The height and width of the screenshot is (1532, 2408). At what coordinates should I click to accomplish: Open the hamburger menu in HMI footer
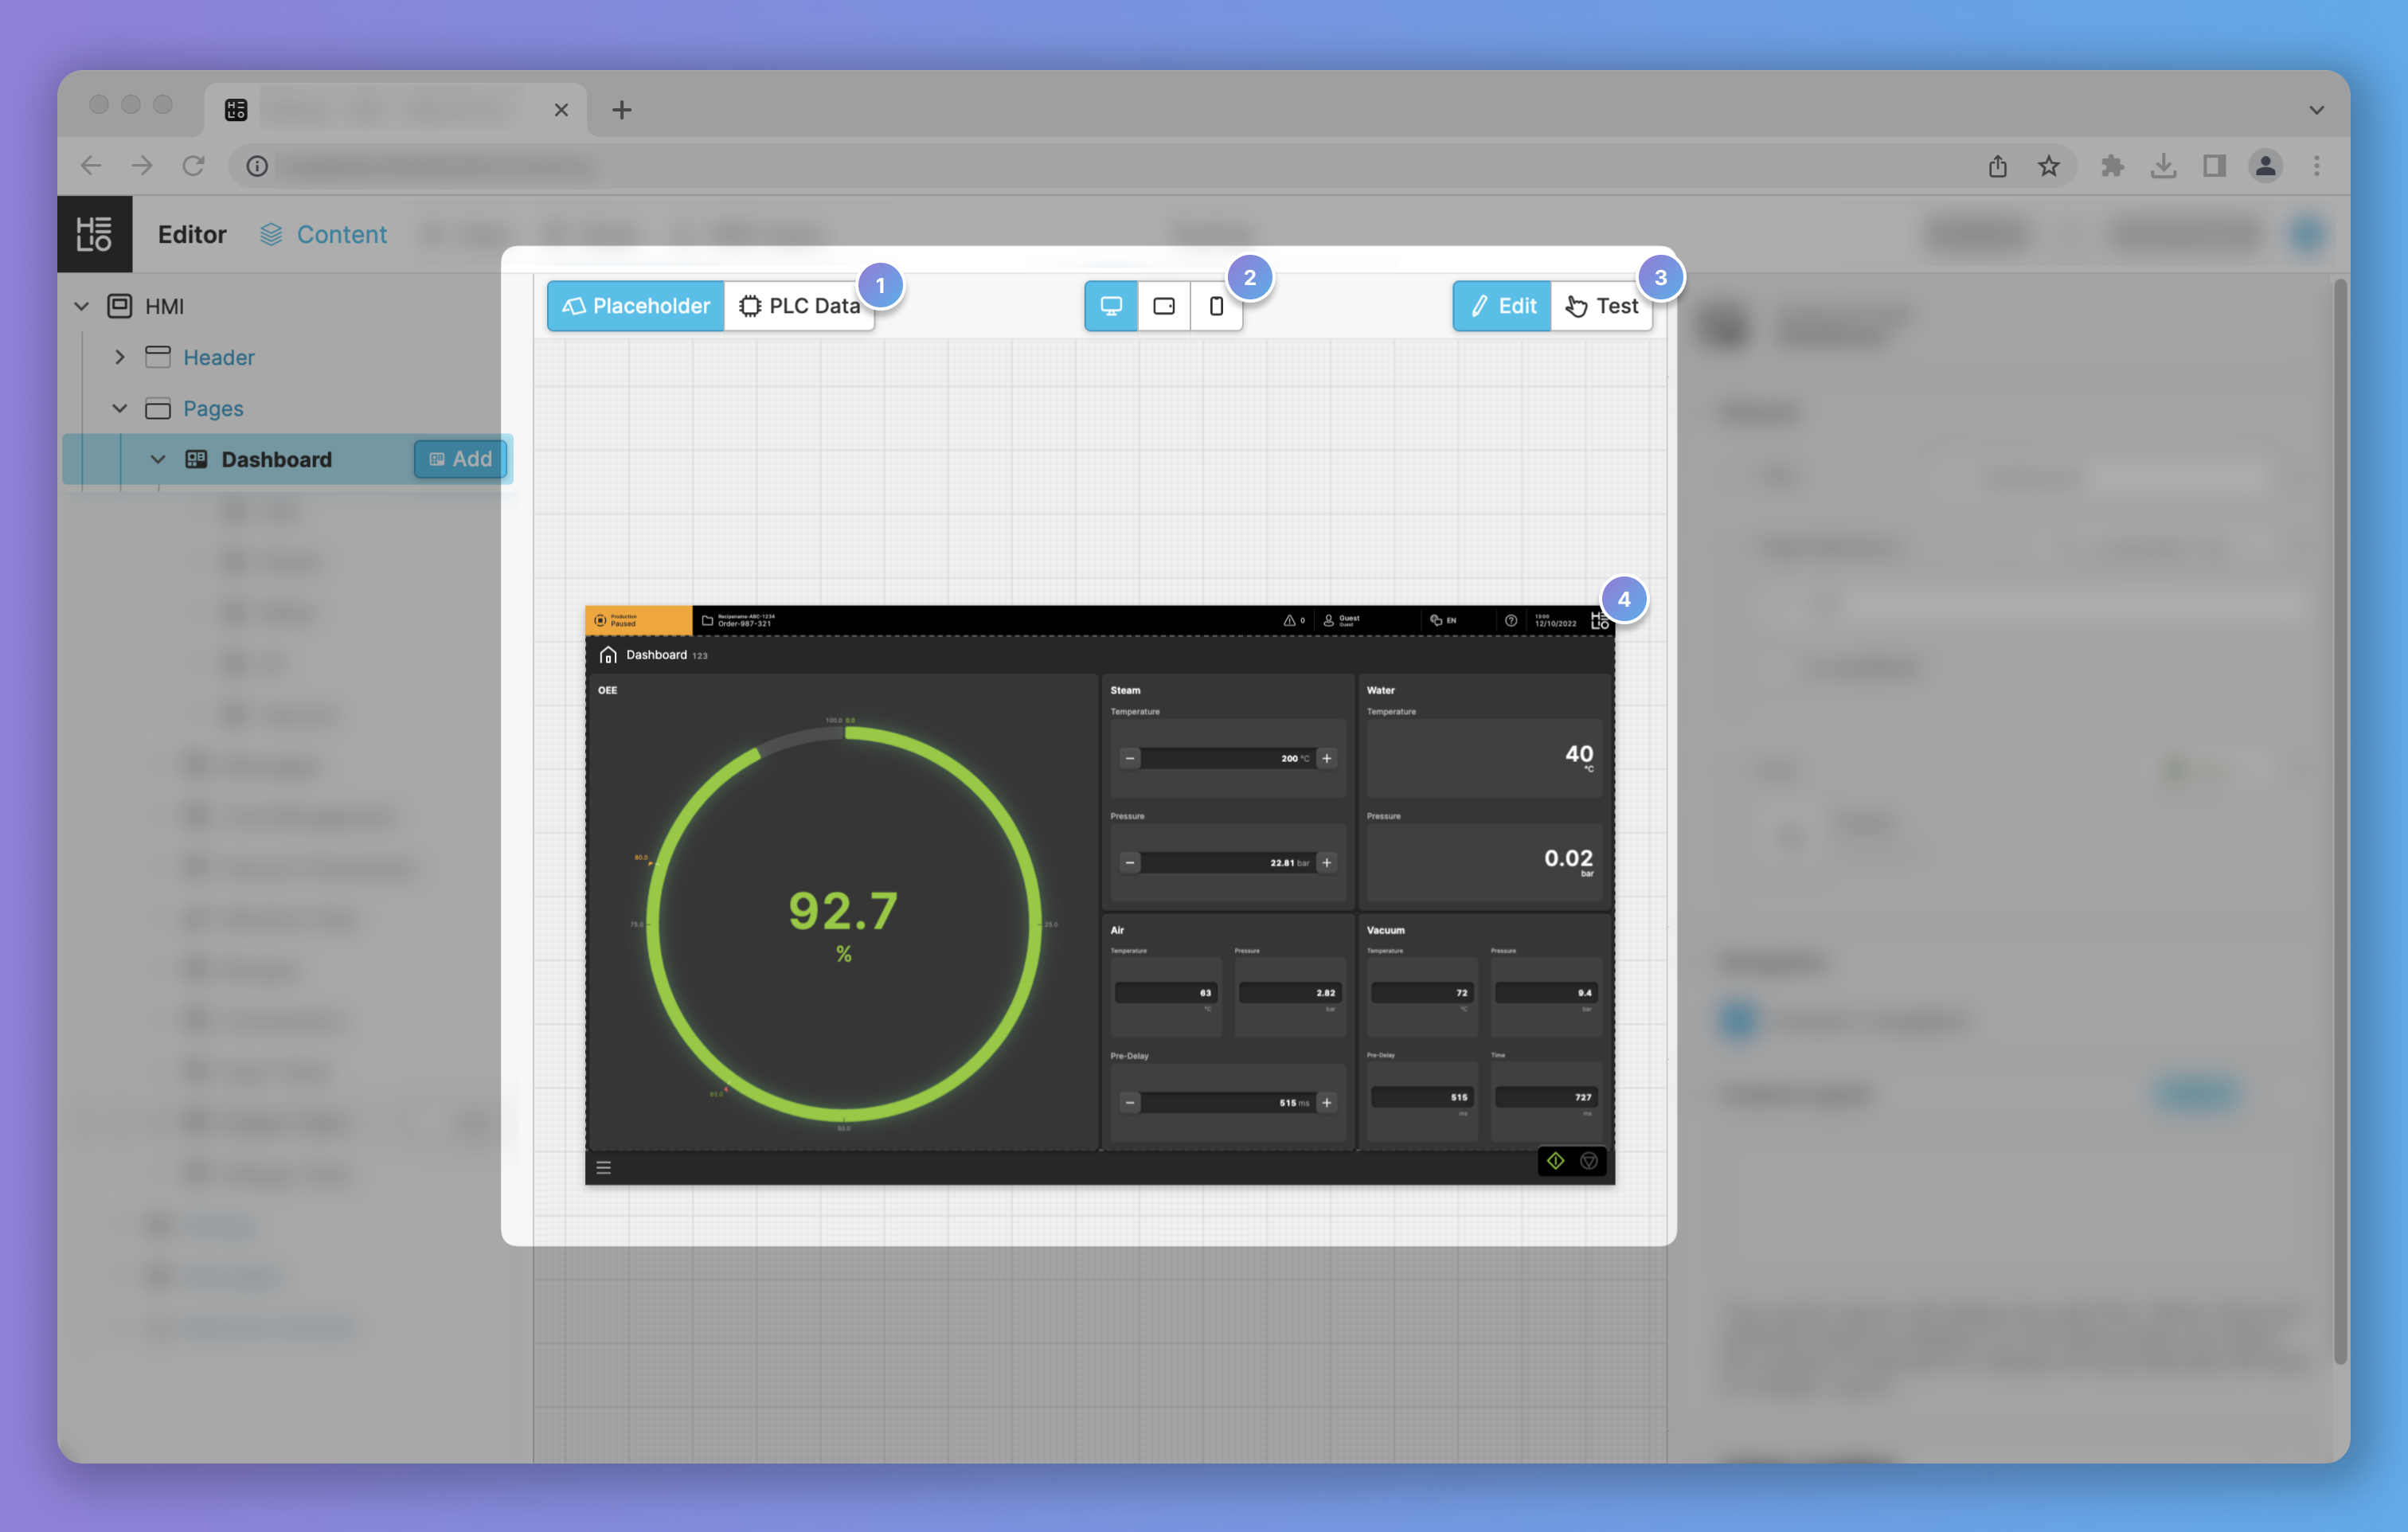[x=604, y=1167]
